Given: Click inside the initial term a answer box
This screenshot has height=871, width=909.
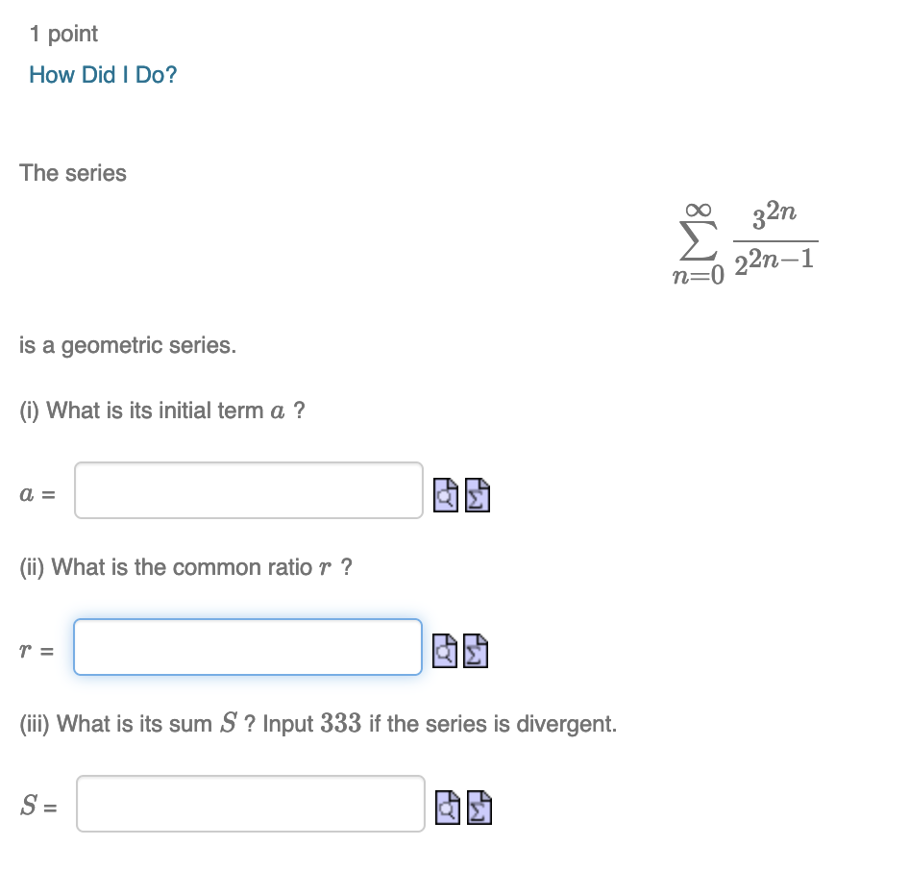Looking at the screenshot, I should coord(248,489).
